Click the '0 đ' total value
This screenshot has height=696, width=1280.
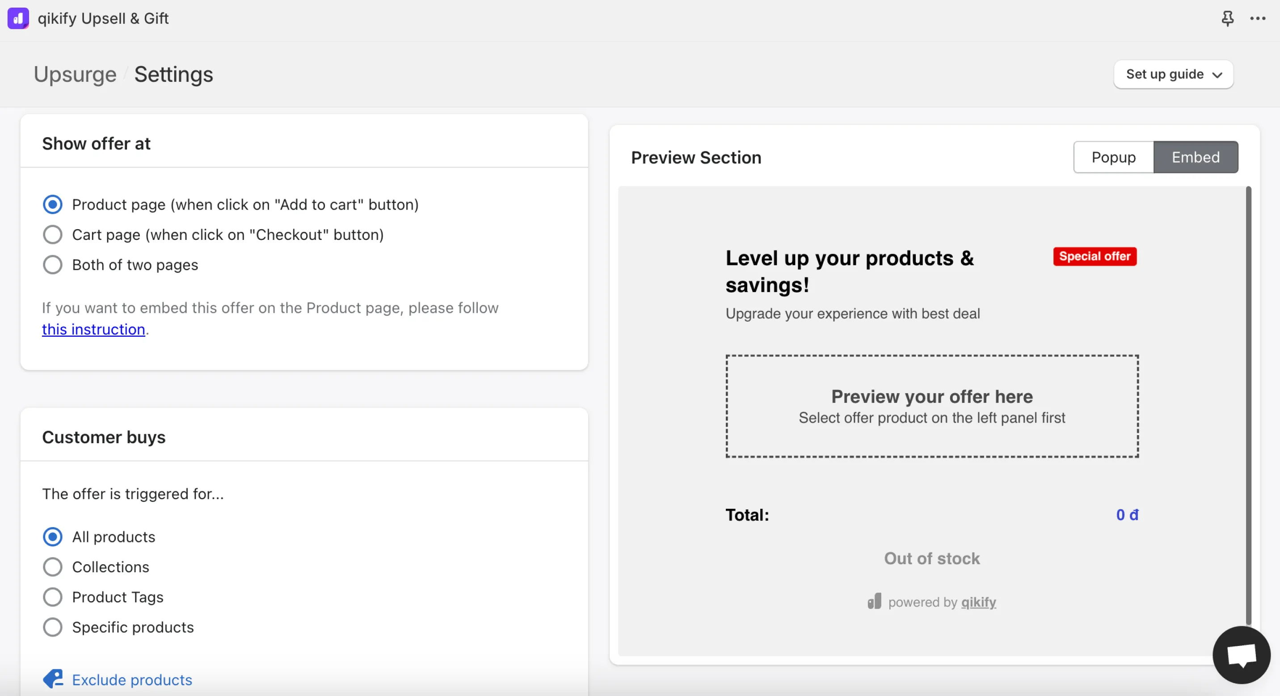pos(1127,515)
